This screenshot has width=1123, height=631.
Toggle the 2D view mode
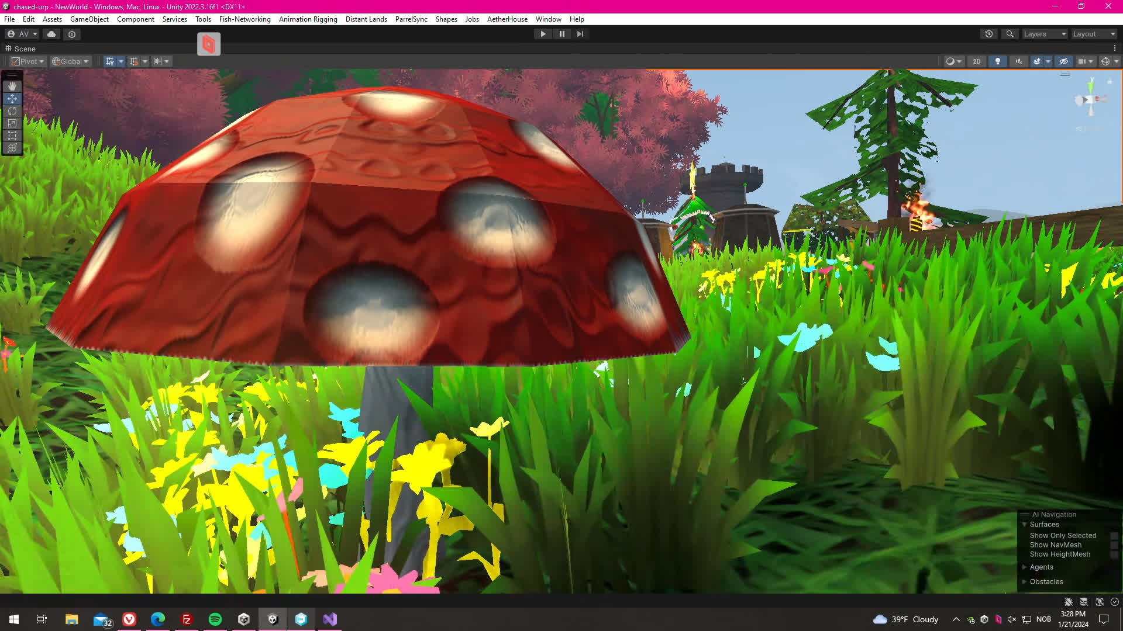[x=976, y=61]
